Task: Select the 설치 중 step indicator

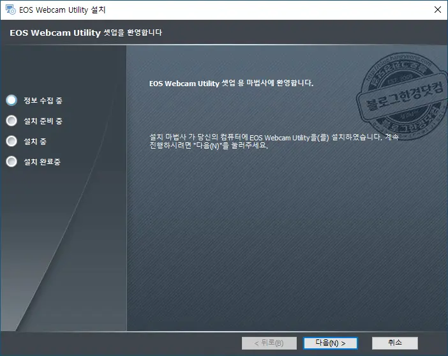Action: tap(11, 141)
